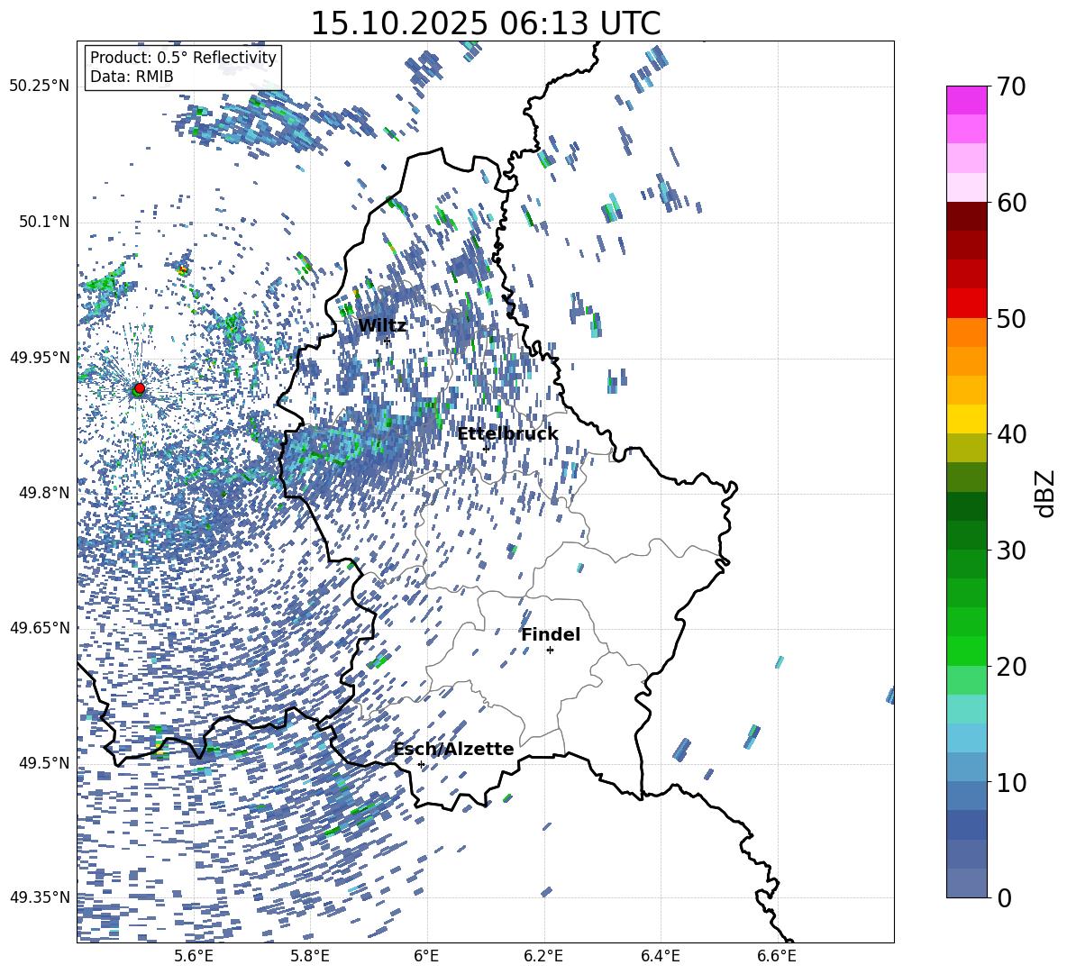Click the 5.6°E longitude label

(x=194, y=956)
